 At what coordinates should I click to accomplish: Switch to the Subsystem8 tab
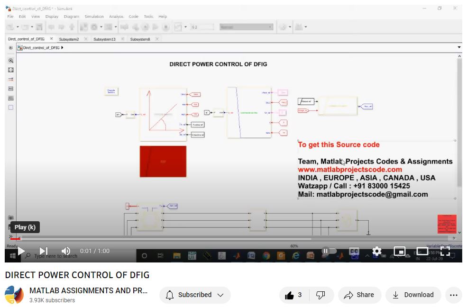[140, 39]
